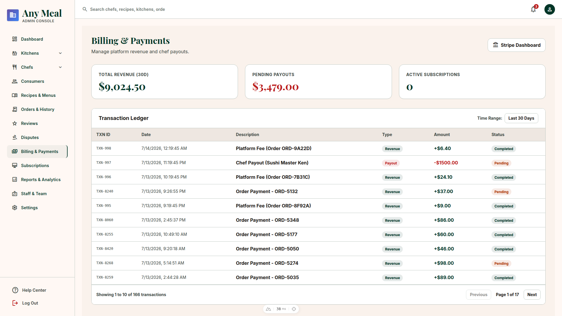This screenshot has width=562, height=316.
Task: Click the Chefs fork-and-knife icon
Action: coord(15,67)
